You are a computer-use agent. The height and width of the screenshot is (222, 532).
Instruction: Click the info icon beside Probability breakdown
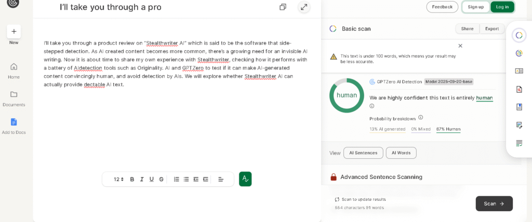click(x=420, y=118)
